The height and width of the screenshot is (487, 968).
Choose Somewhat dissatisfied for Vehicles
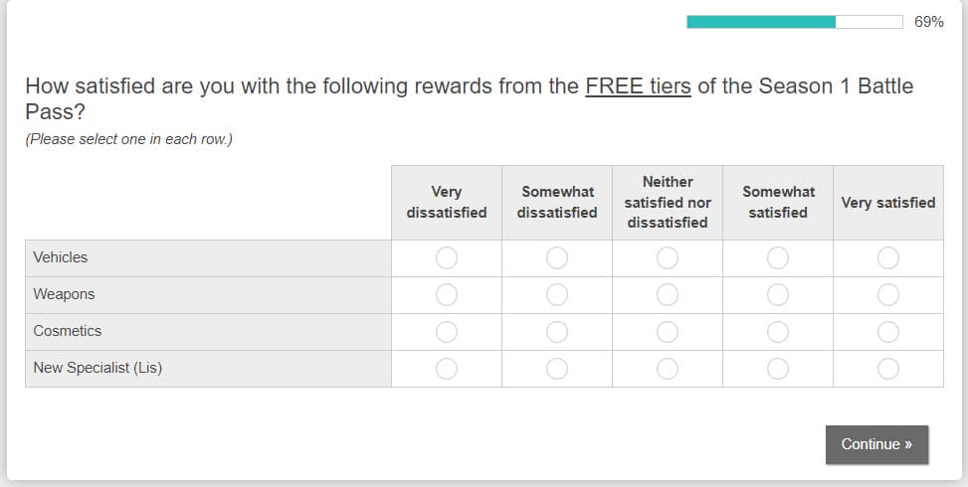pyautogui.click(x=557, y=258)
